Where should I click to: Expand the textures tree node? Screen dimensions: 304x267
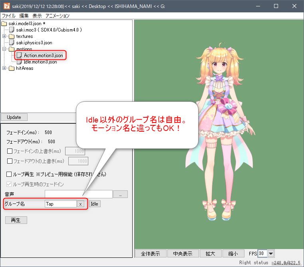(x=4, y=36)
